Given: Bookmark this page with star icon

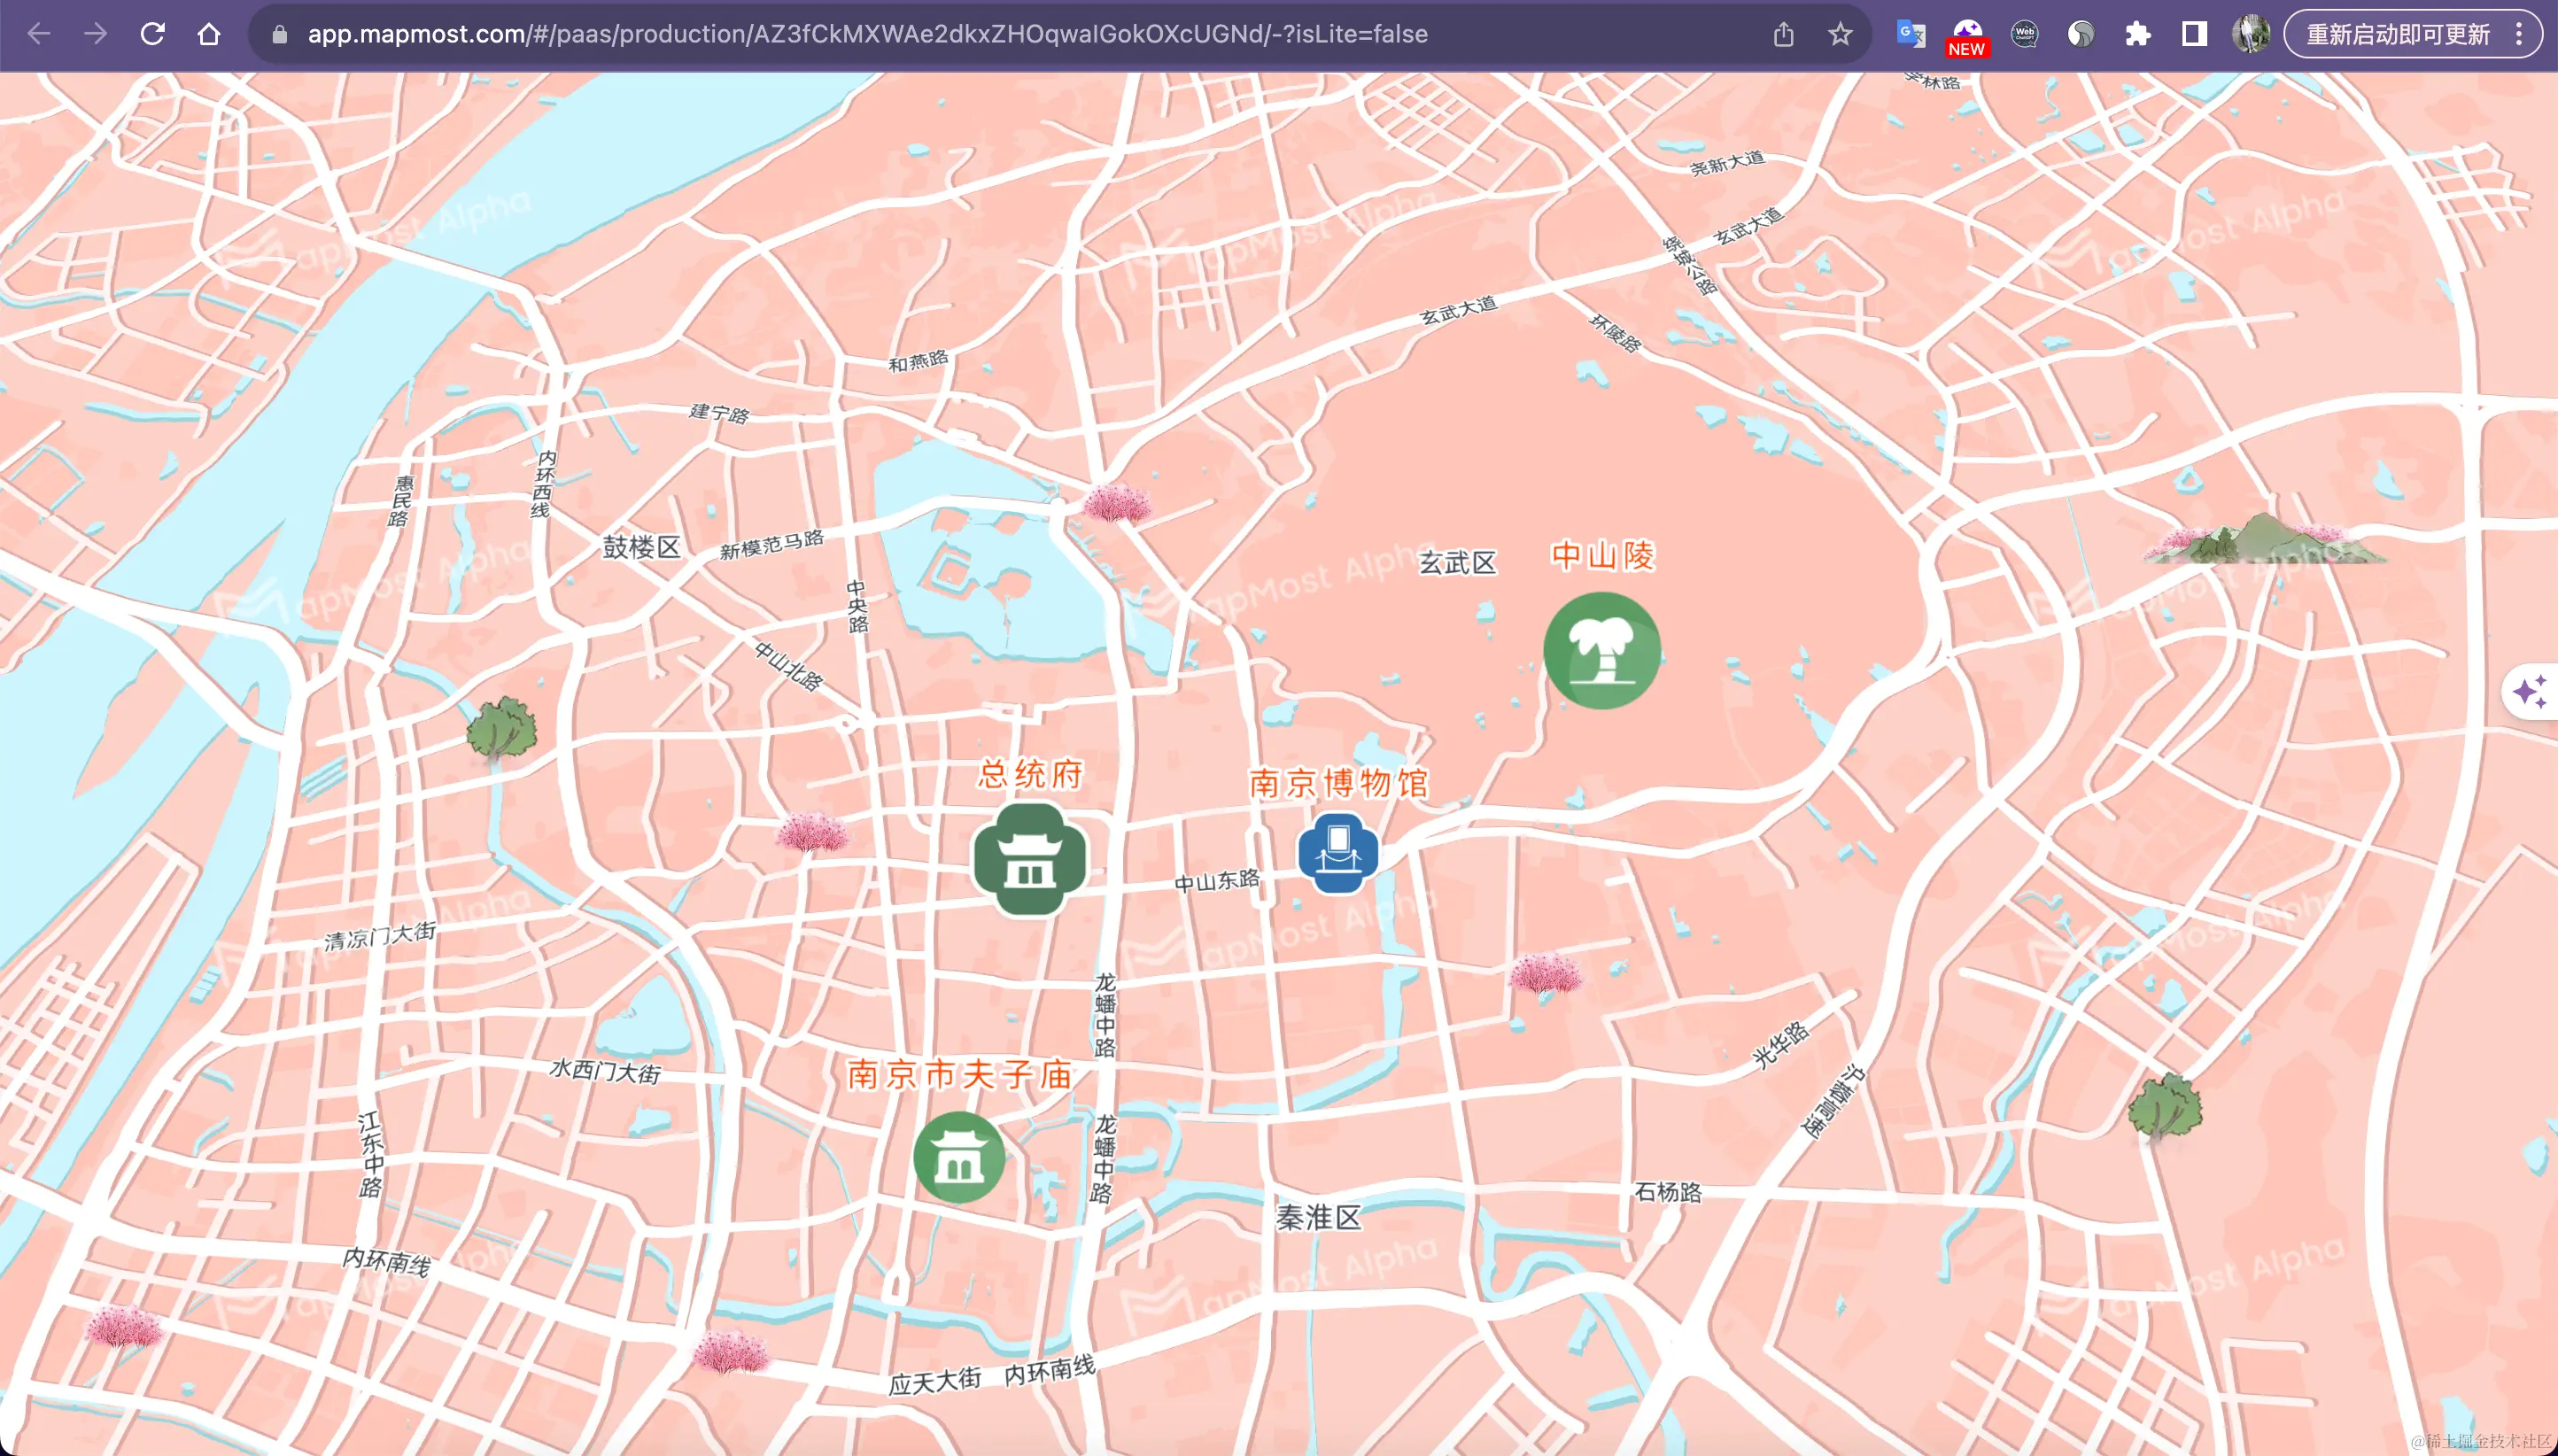Looking at the screenshot, I should coord(1840,34).
